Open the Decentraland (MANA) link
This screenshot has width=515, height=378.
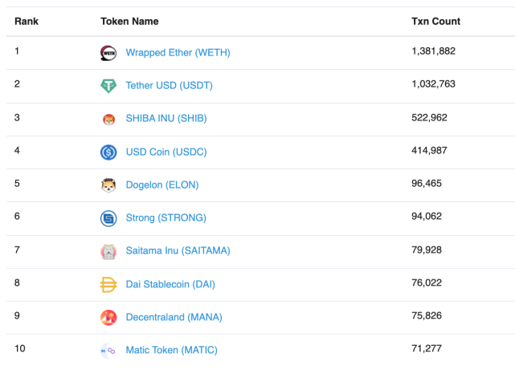click(174, 317)
